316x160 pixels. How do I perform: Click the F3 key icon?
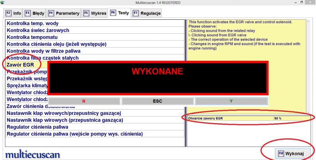28,13
